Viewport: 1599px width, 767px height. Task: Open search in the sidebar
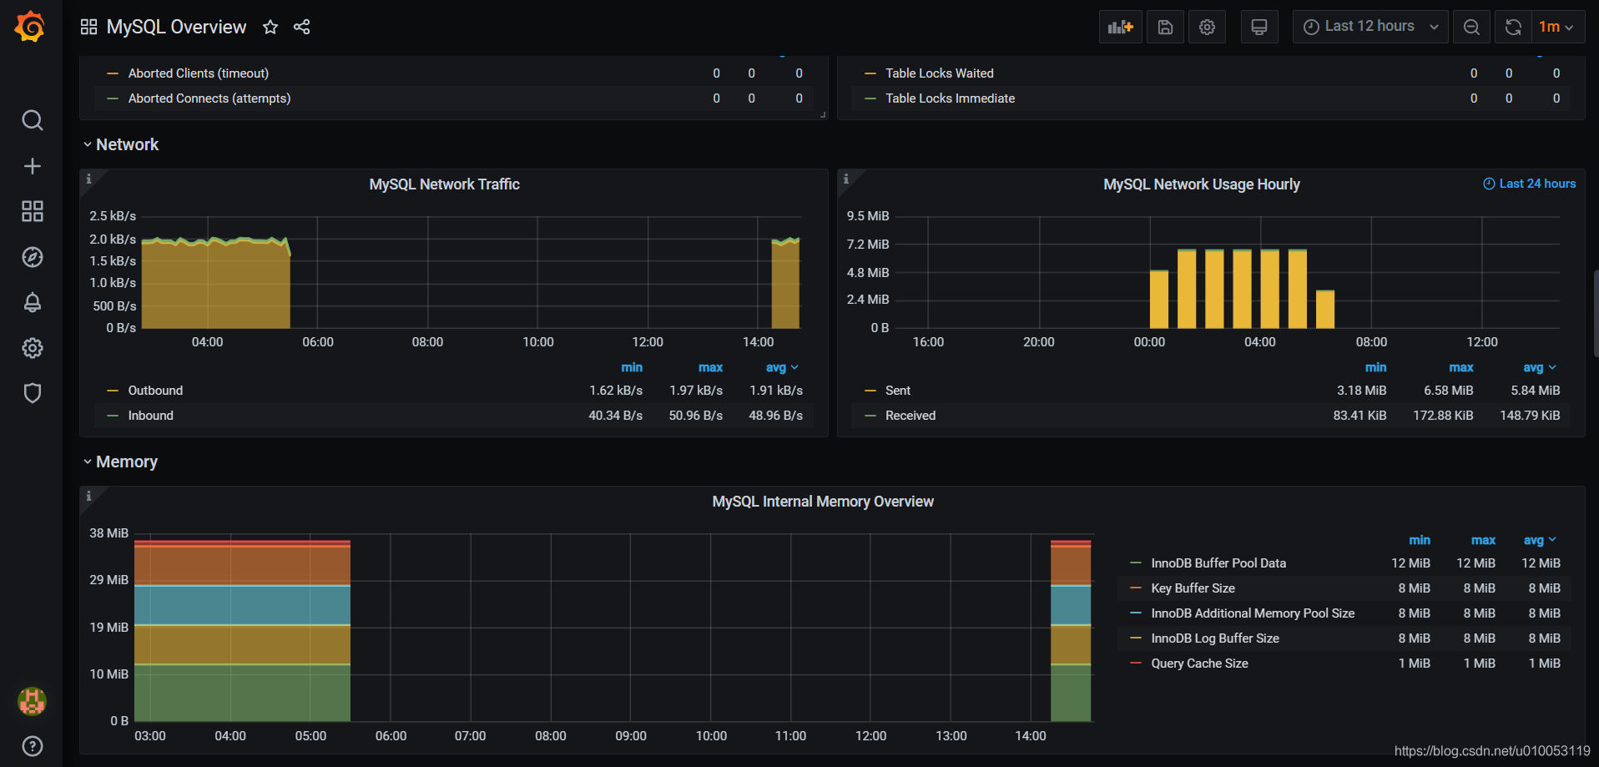click(x=32, y=120)
